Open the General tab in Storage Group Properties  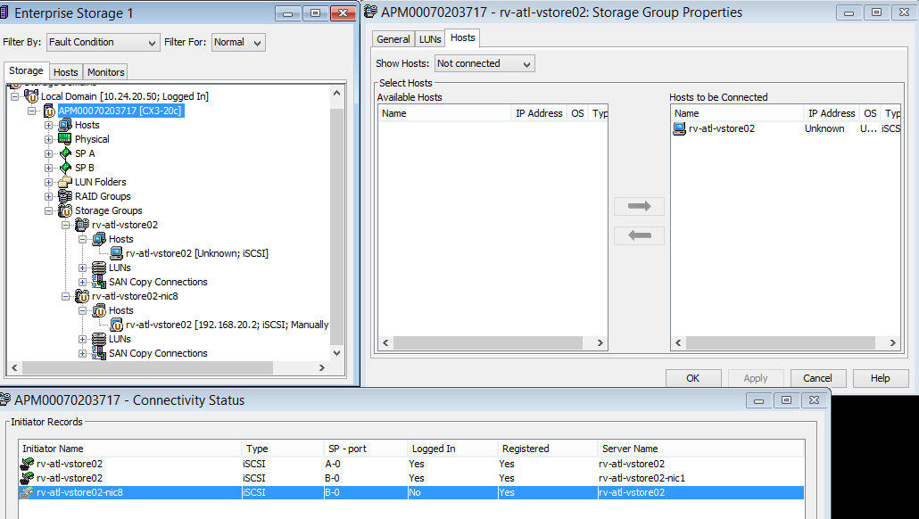tap(393, 39)
